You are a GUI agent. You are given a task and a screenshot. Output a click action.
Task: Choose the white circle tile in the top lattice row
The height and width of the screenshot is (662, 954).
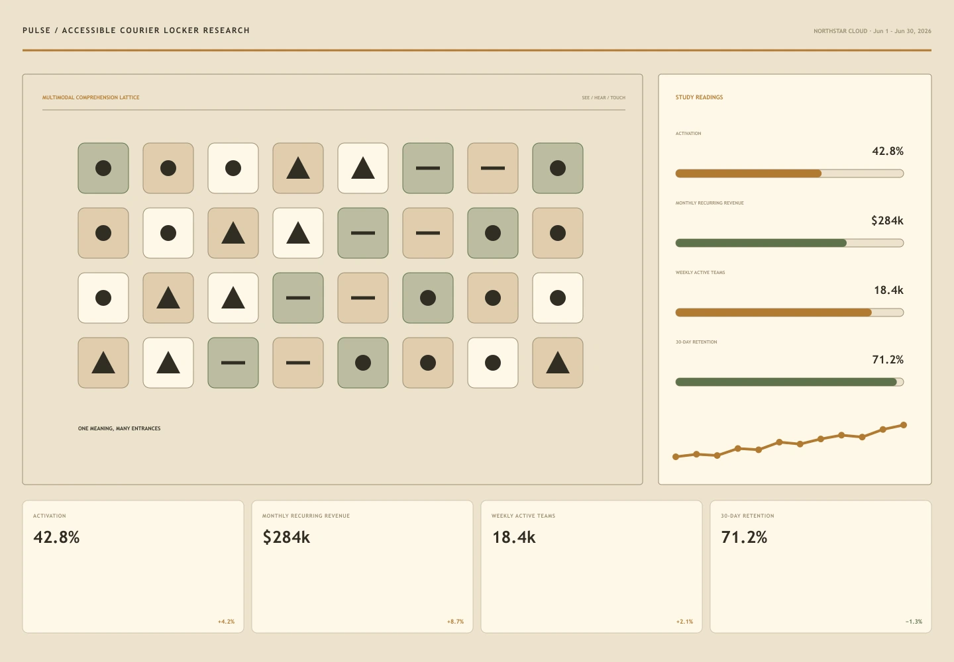pos(233,168)
